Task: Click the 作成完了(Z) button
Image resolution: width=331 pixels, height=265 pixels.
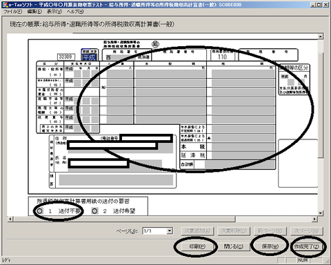Action: pyautogui.click(x=306, y=246)
